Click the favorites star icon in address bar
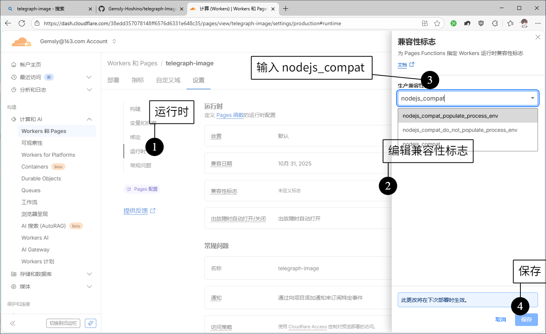 437,23
